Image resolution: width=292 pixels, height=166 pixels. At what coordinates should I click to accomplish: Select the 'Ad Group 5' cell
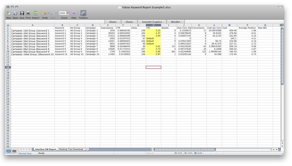(x=77, y=41)
